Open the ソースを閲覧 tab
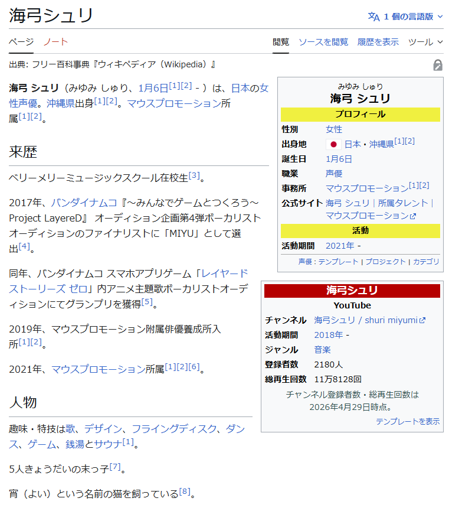This screenshot has width=449, height=511. tap(323, 42)
